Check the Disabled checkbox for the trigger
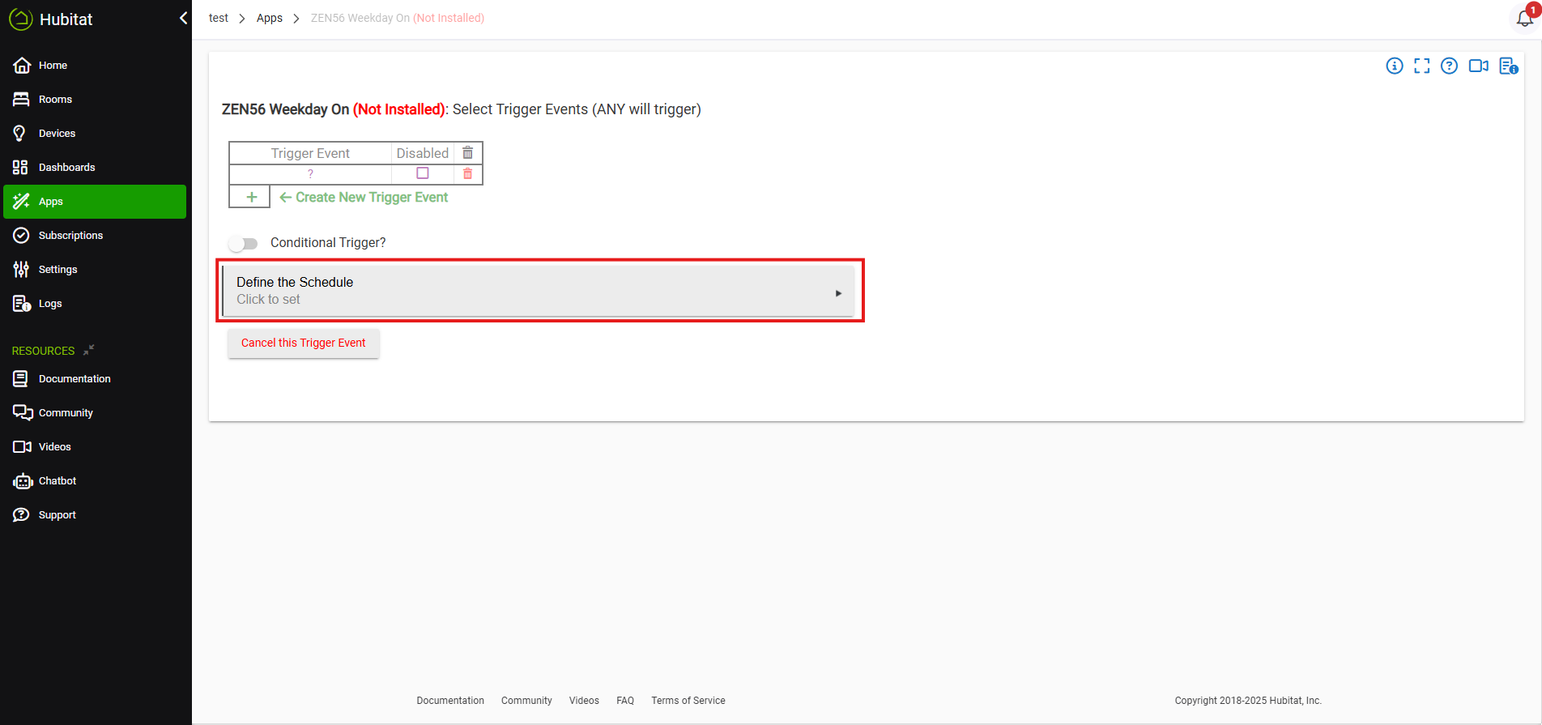 423,173
